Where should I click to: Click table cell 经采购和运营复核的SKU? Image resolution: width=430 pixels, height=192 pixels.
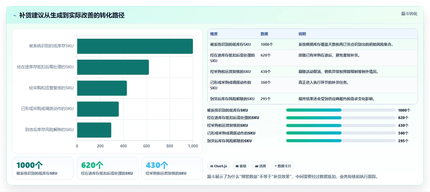pos(230,72)
